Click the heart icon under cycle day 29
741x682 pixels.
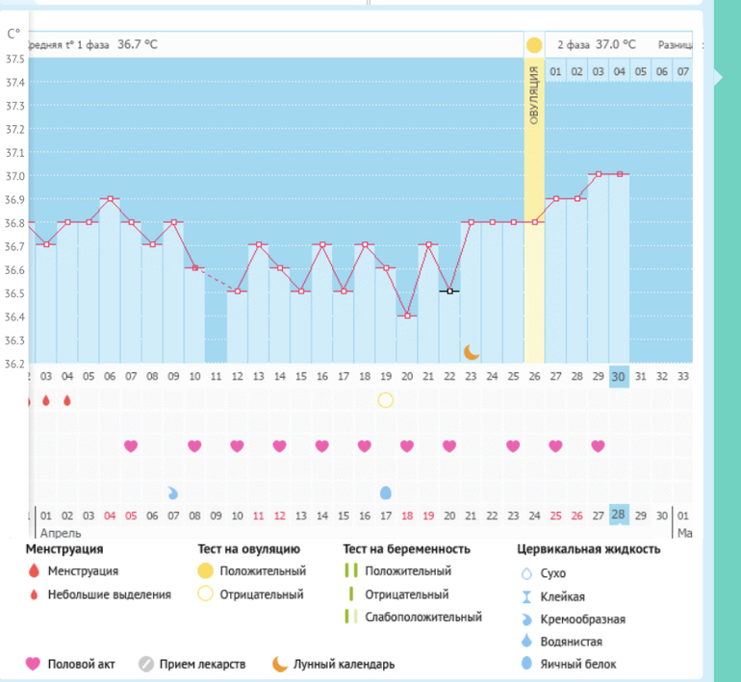tap(598, 445)
